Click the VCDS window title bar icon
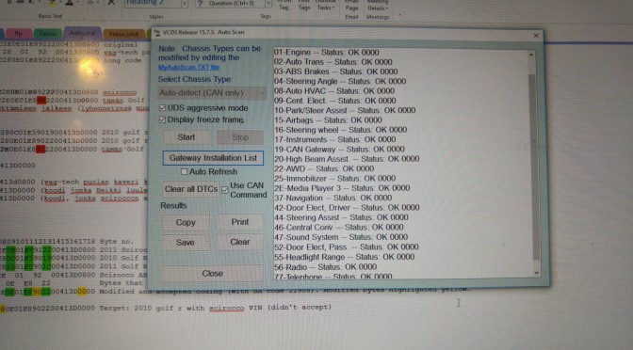 [x=157, y=33]
